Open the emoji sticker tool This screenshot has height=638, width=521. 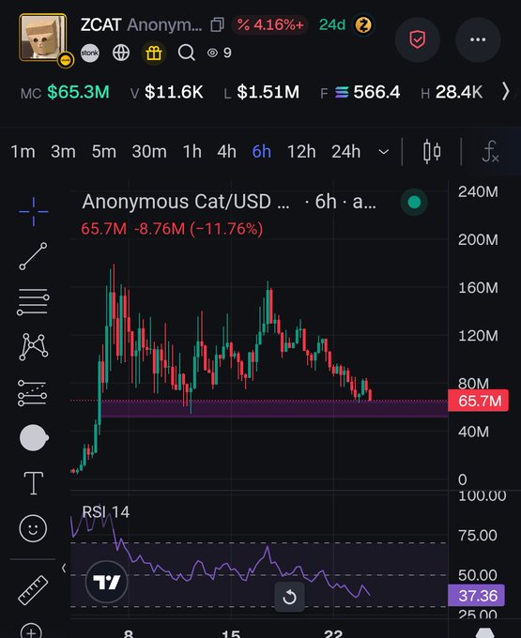33,528
